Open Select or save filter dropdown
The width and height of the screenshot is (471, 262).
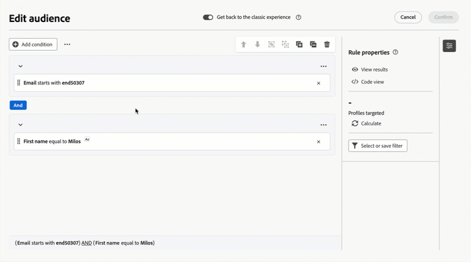377,145
